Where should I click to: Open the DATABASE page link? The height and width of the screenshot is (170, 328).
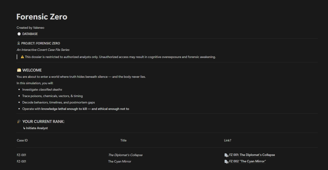click(30, 34)
